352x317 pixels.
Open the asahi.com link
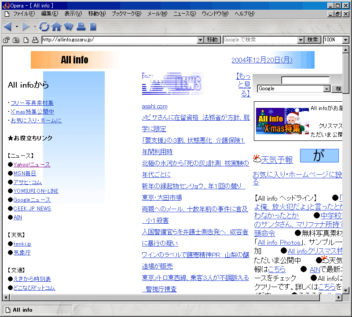point(155,106)
